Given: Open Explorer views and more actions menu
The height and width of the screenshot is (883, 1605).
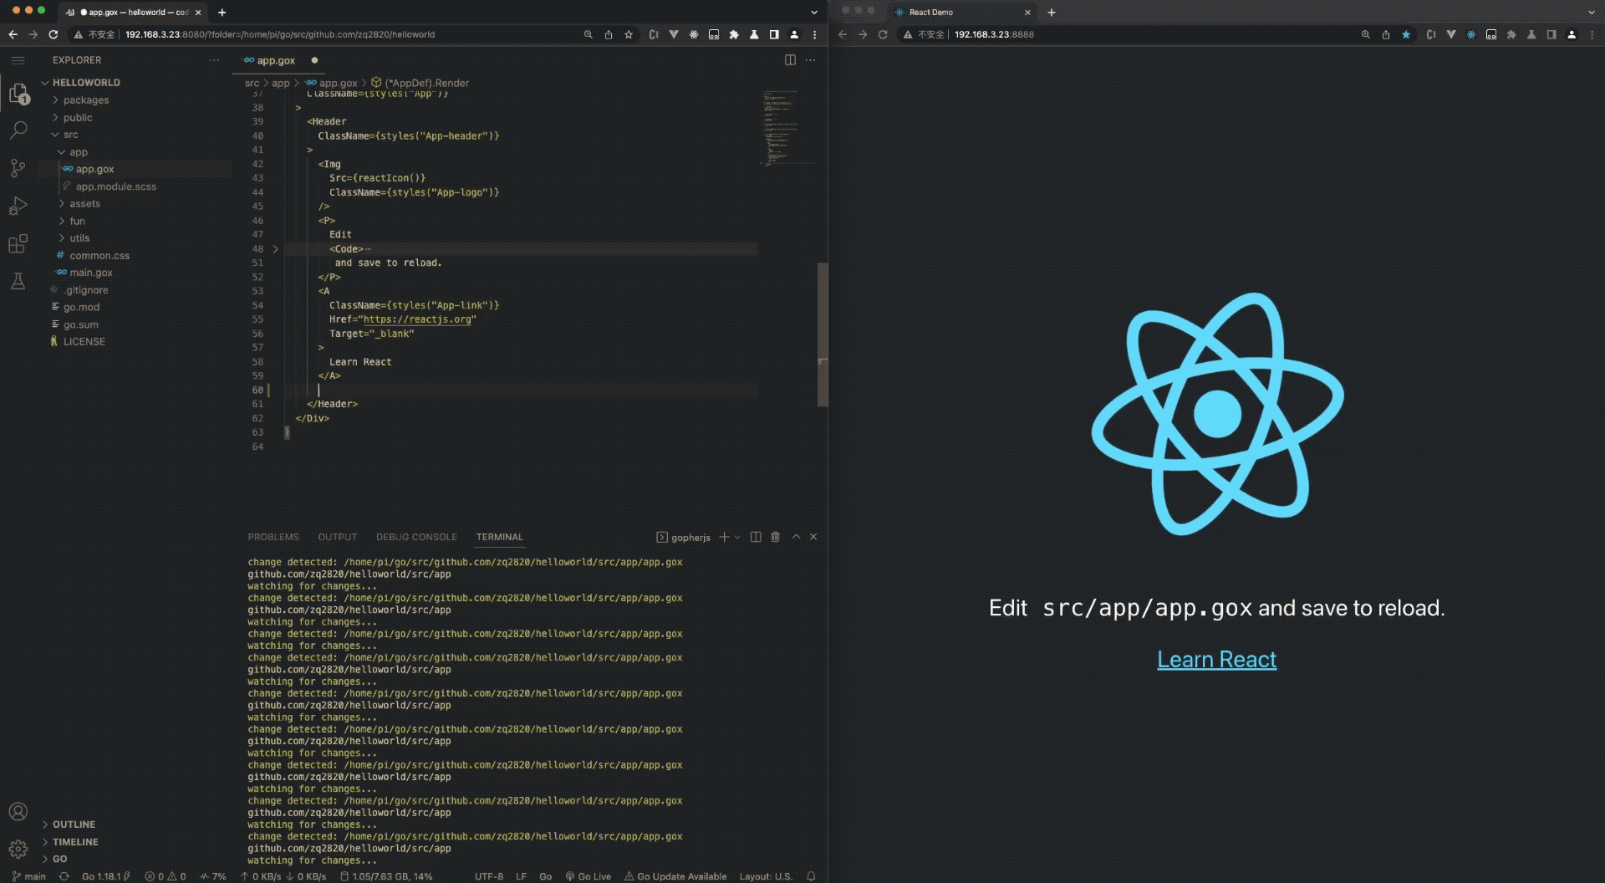Looking at the screenshot, I should click(215, 60).
